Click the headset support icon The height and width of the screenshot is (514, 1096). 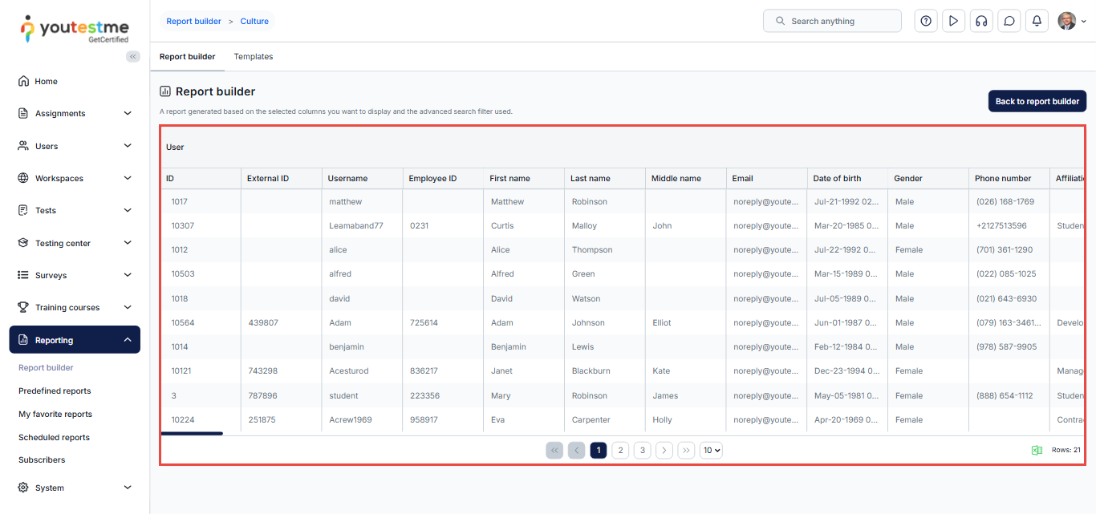tap(980, 21)
